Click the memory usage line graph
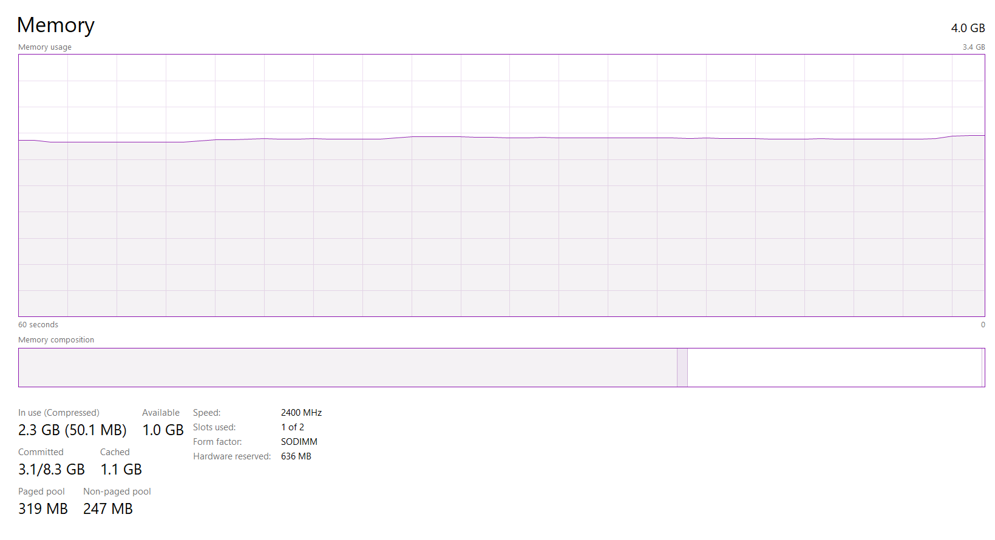The image size is (995, 540). click(501, 185)
